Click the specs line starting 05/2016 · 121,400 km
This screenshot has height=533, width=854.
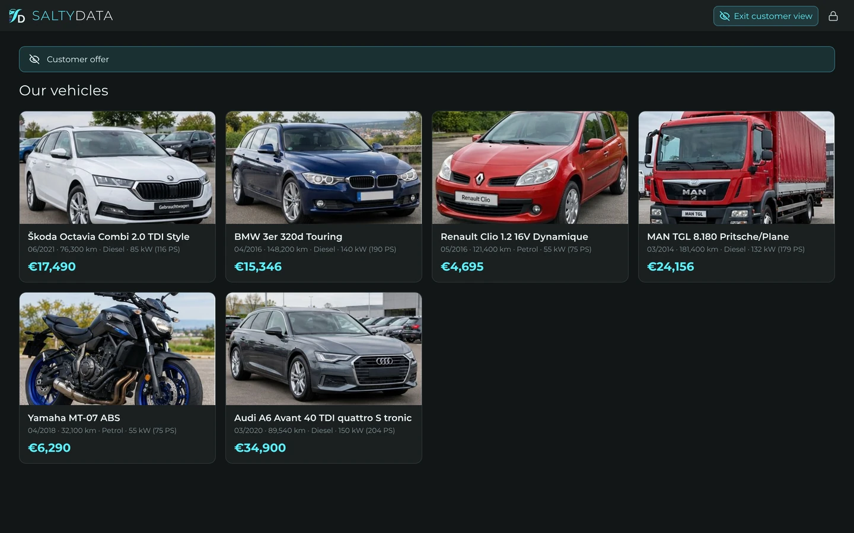tap(516, 249)
